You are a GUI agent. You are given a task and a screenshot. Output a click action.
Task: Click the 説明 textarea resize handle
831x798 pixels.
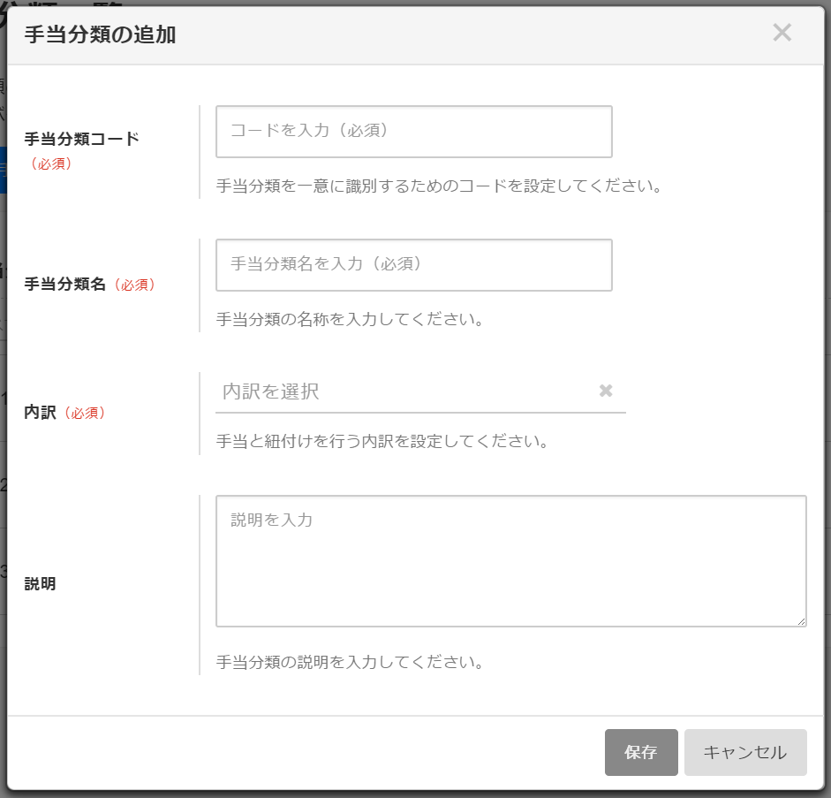click(801, 621)
